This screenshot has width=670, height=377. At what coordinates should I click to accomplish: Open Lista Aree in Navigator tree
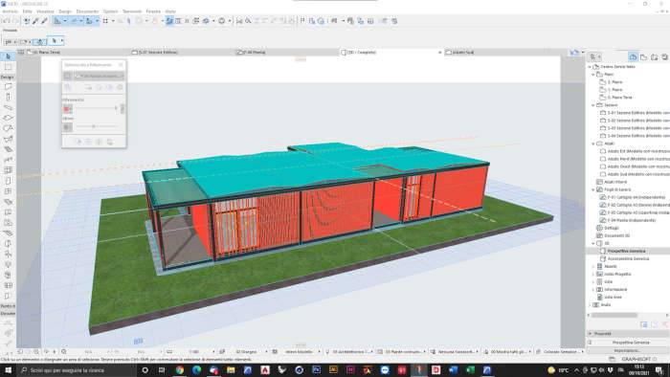point(613,298)
